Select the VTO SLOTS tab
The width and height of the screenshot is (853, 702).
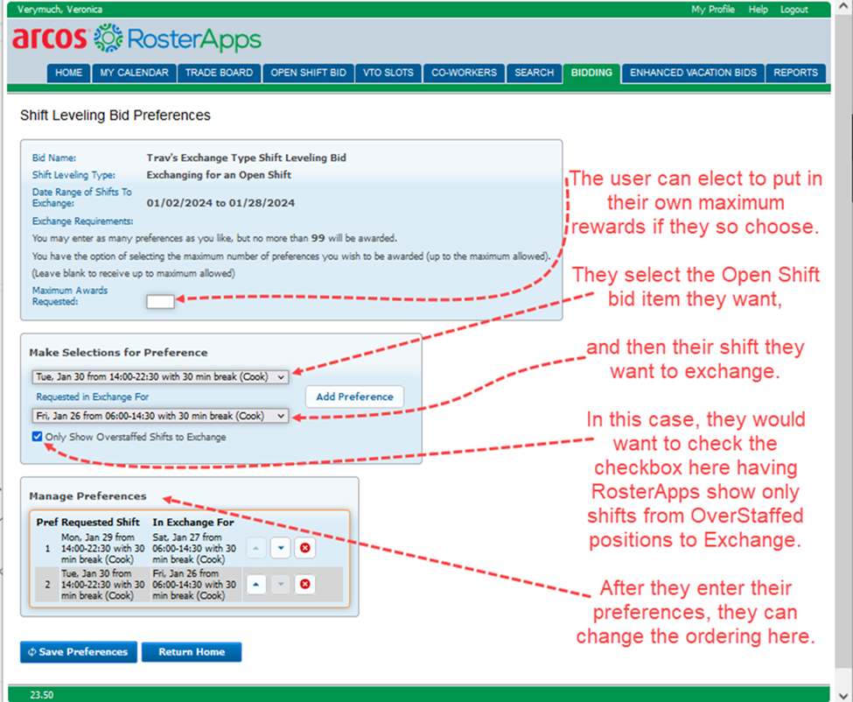(x=388, y=73)
